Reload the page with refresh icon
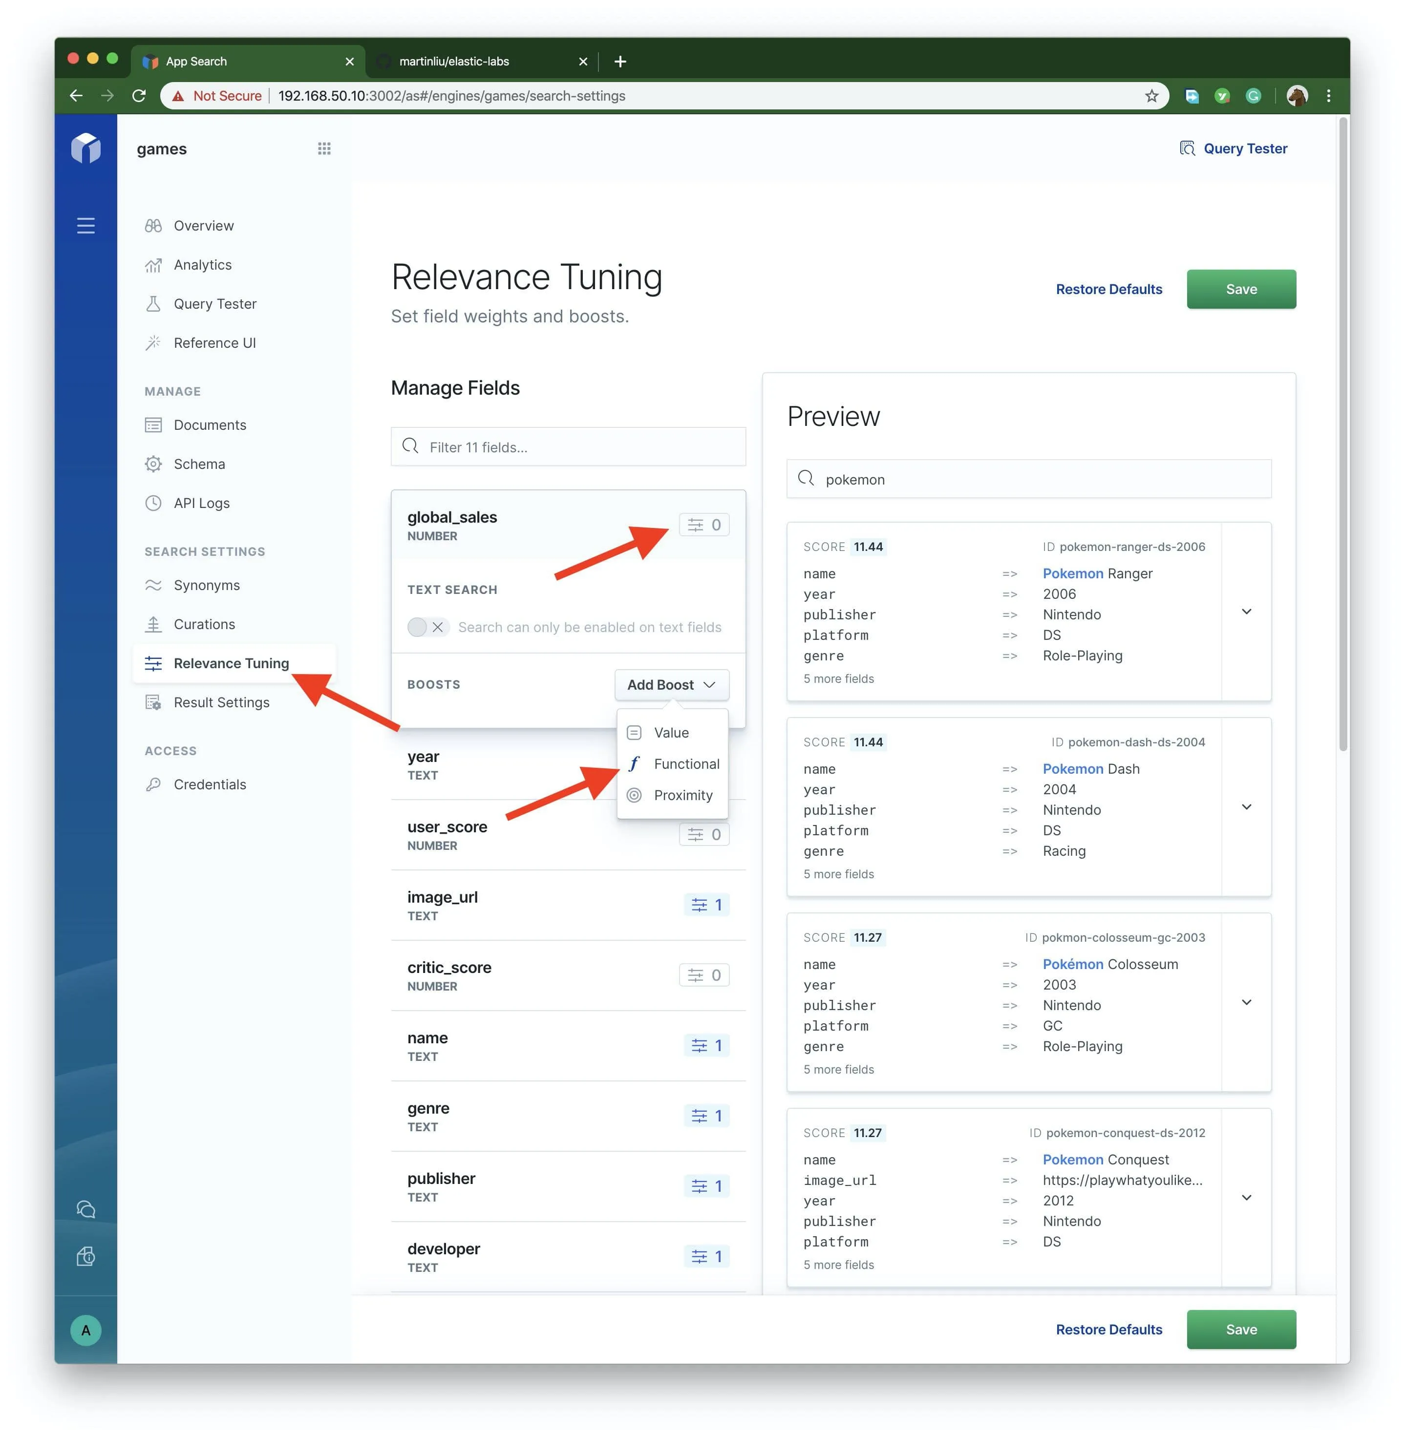 point(139,96)
